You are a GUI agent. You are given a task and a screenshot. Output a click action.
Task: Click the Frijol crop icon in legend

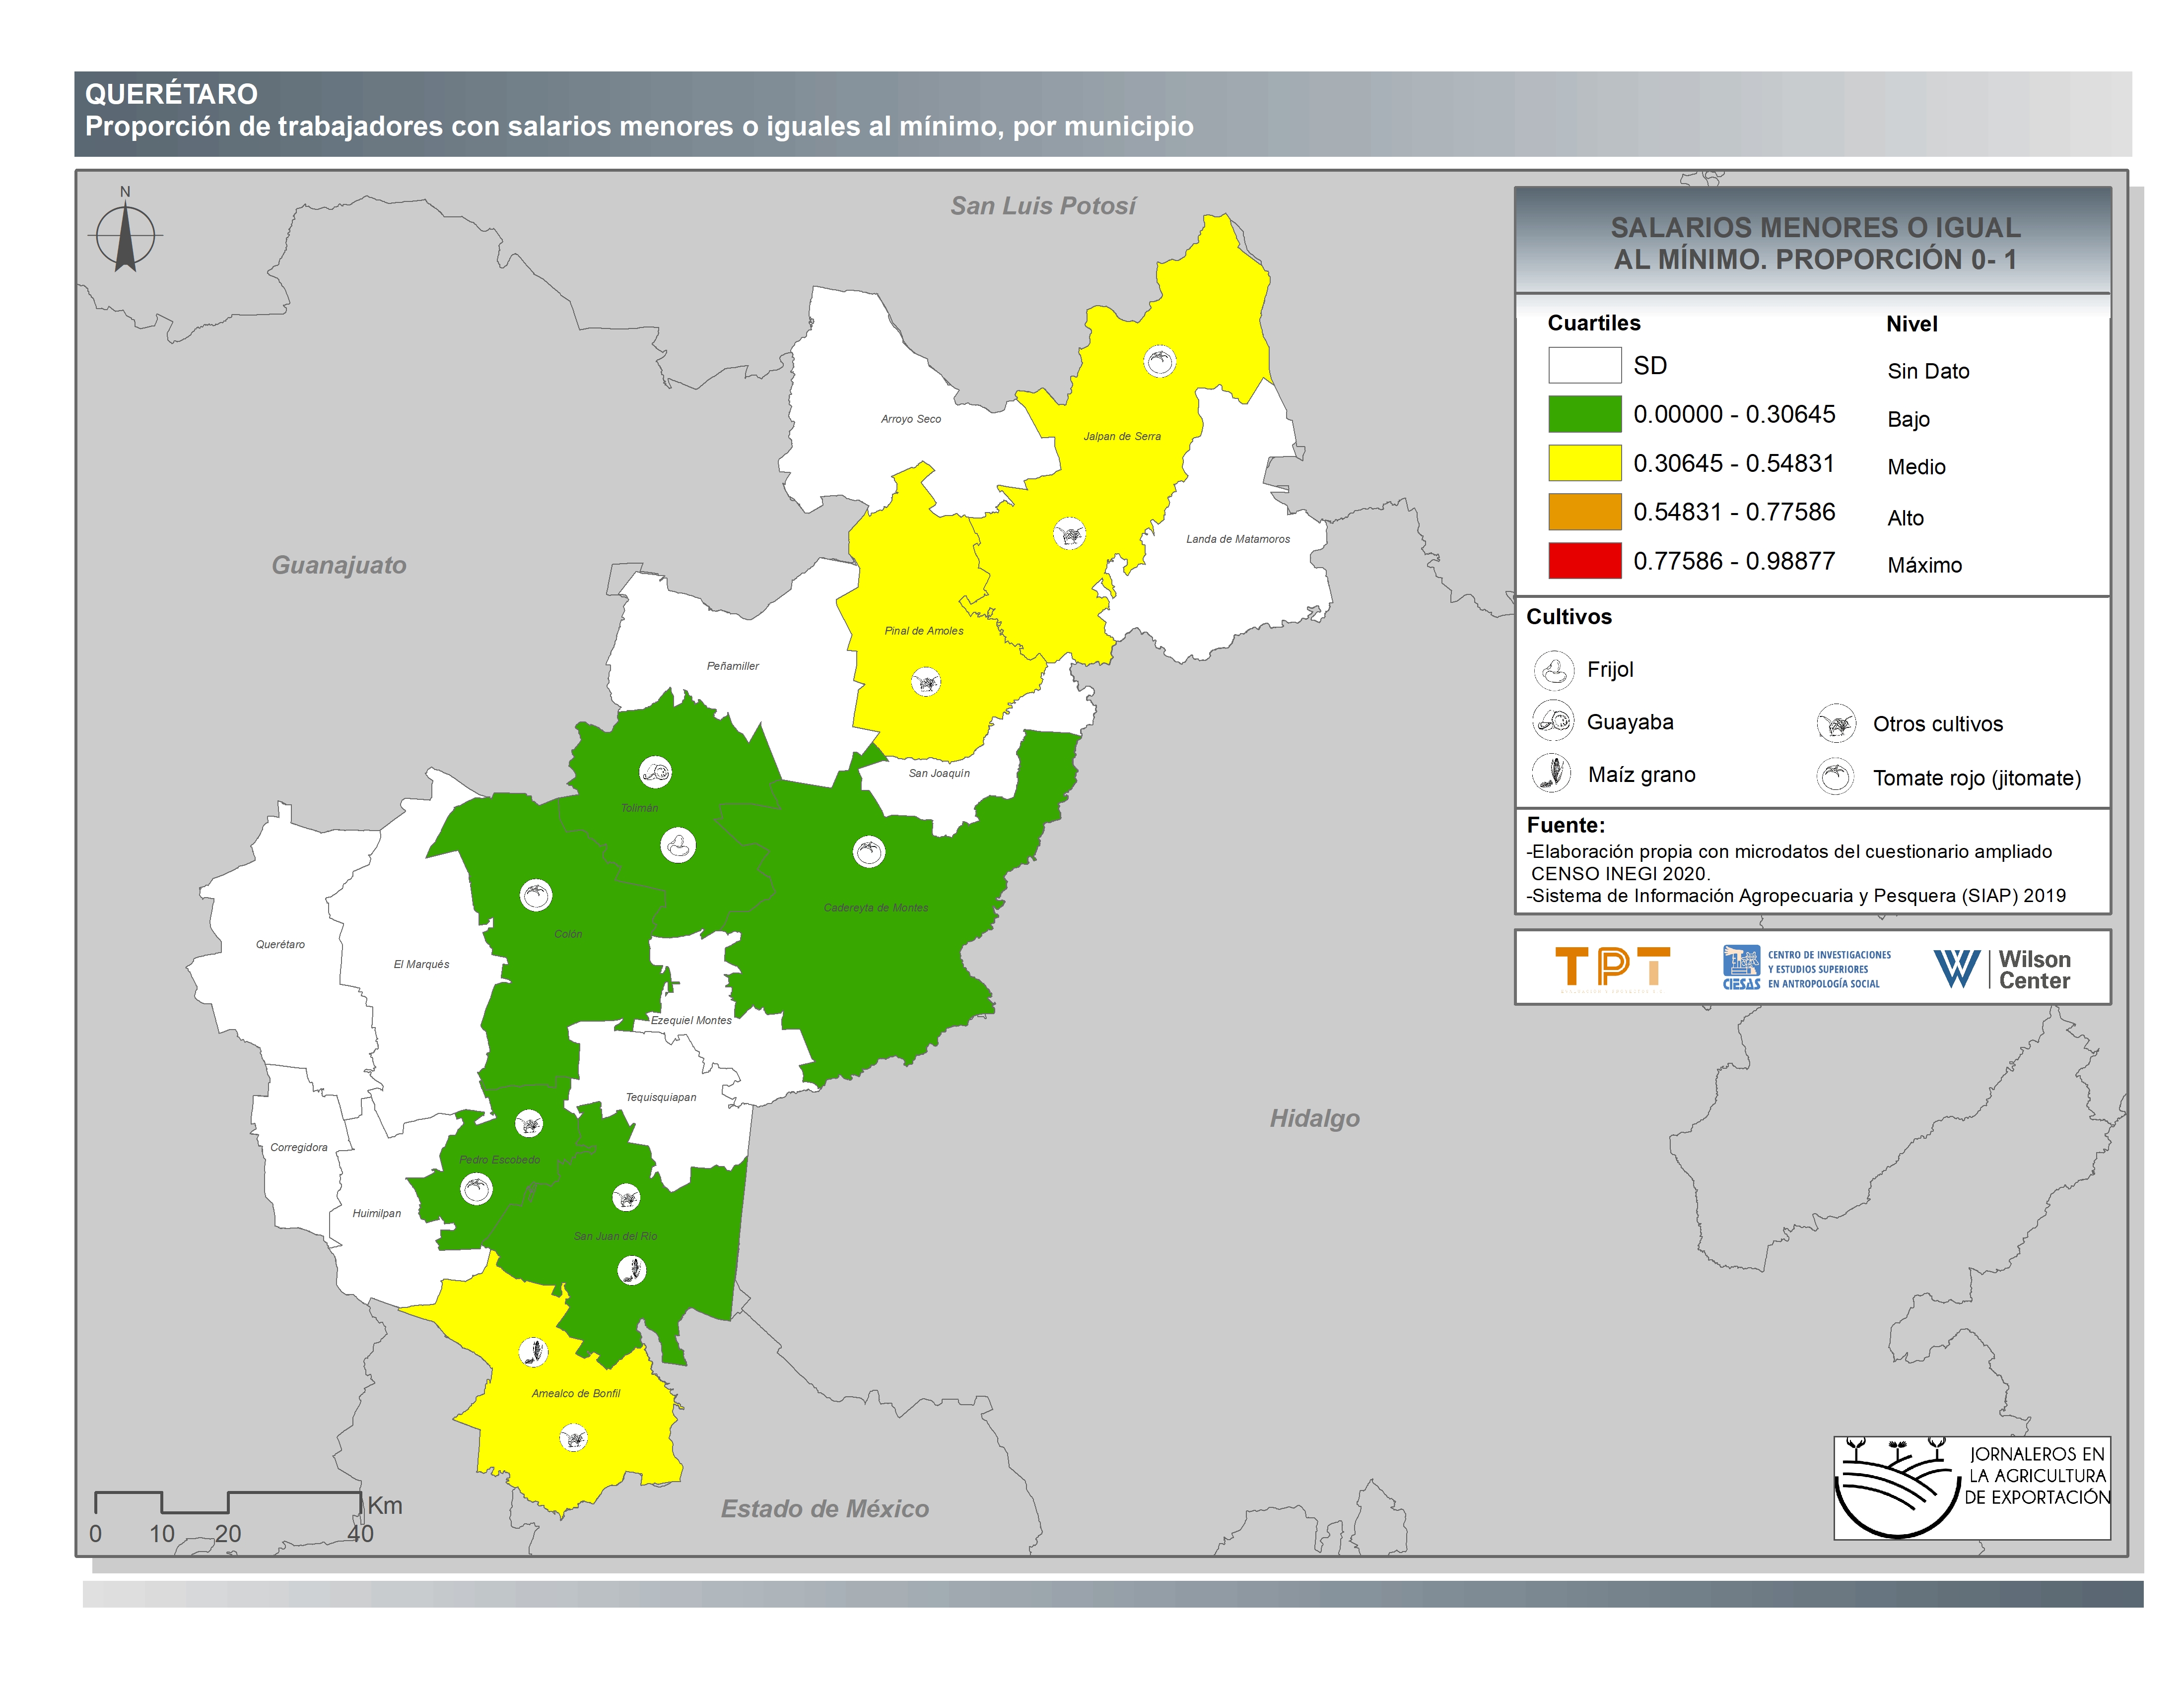1553,670
